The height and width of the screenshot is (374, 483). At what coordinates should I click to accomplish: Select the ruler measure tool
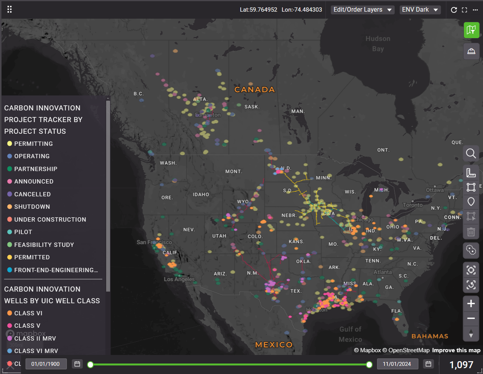[x=471, y=173]
